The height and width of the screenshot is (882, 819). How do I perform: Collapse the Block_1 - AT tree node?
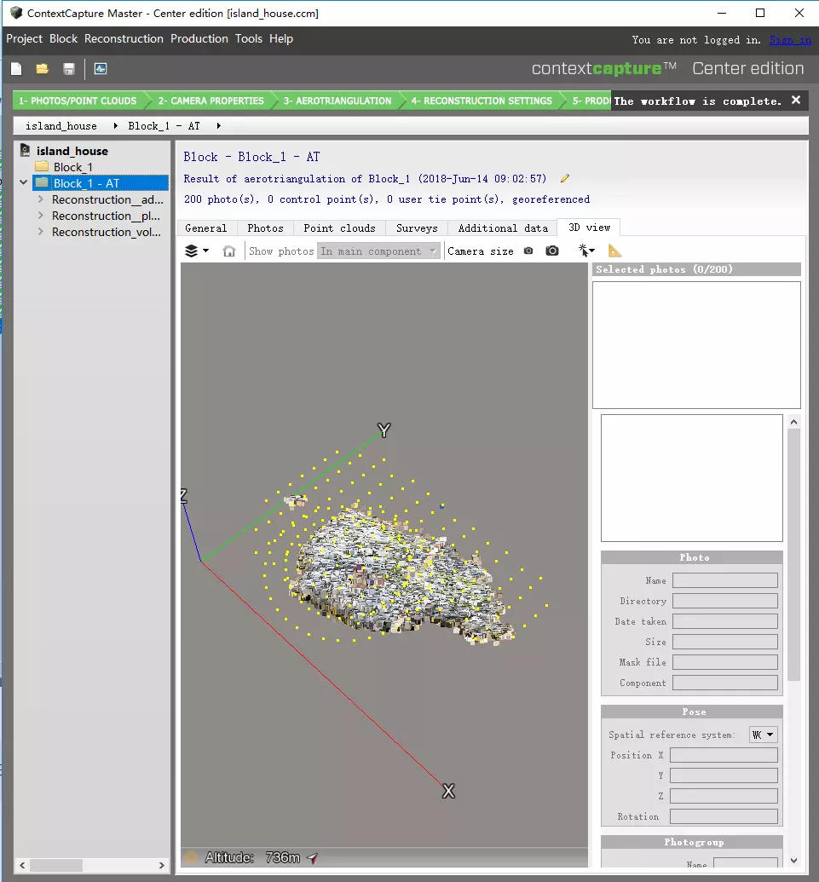pos(24,182)
